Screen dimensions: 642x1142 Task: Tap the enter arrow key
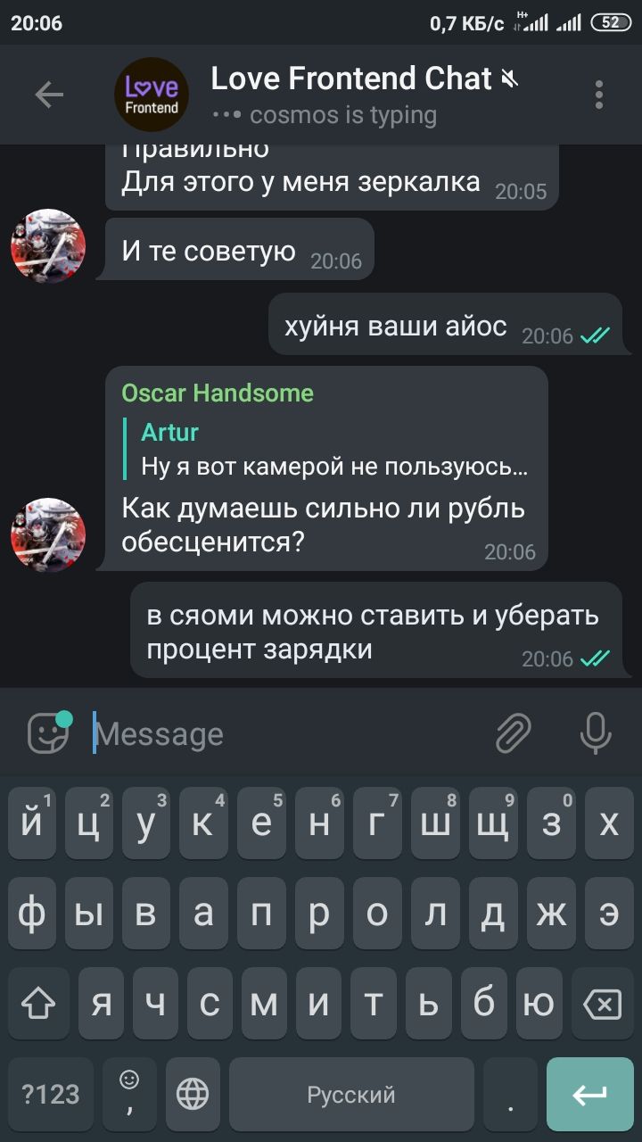pyautogui.click(x=589, y=1094)
